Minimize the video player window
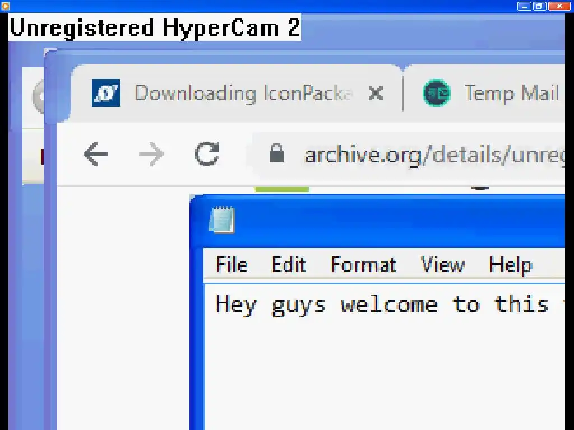 (x=524, y=6)
